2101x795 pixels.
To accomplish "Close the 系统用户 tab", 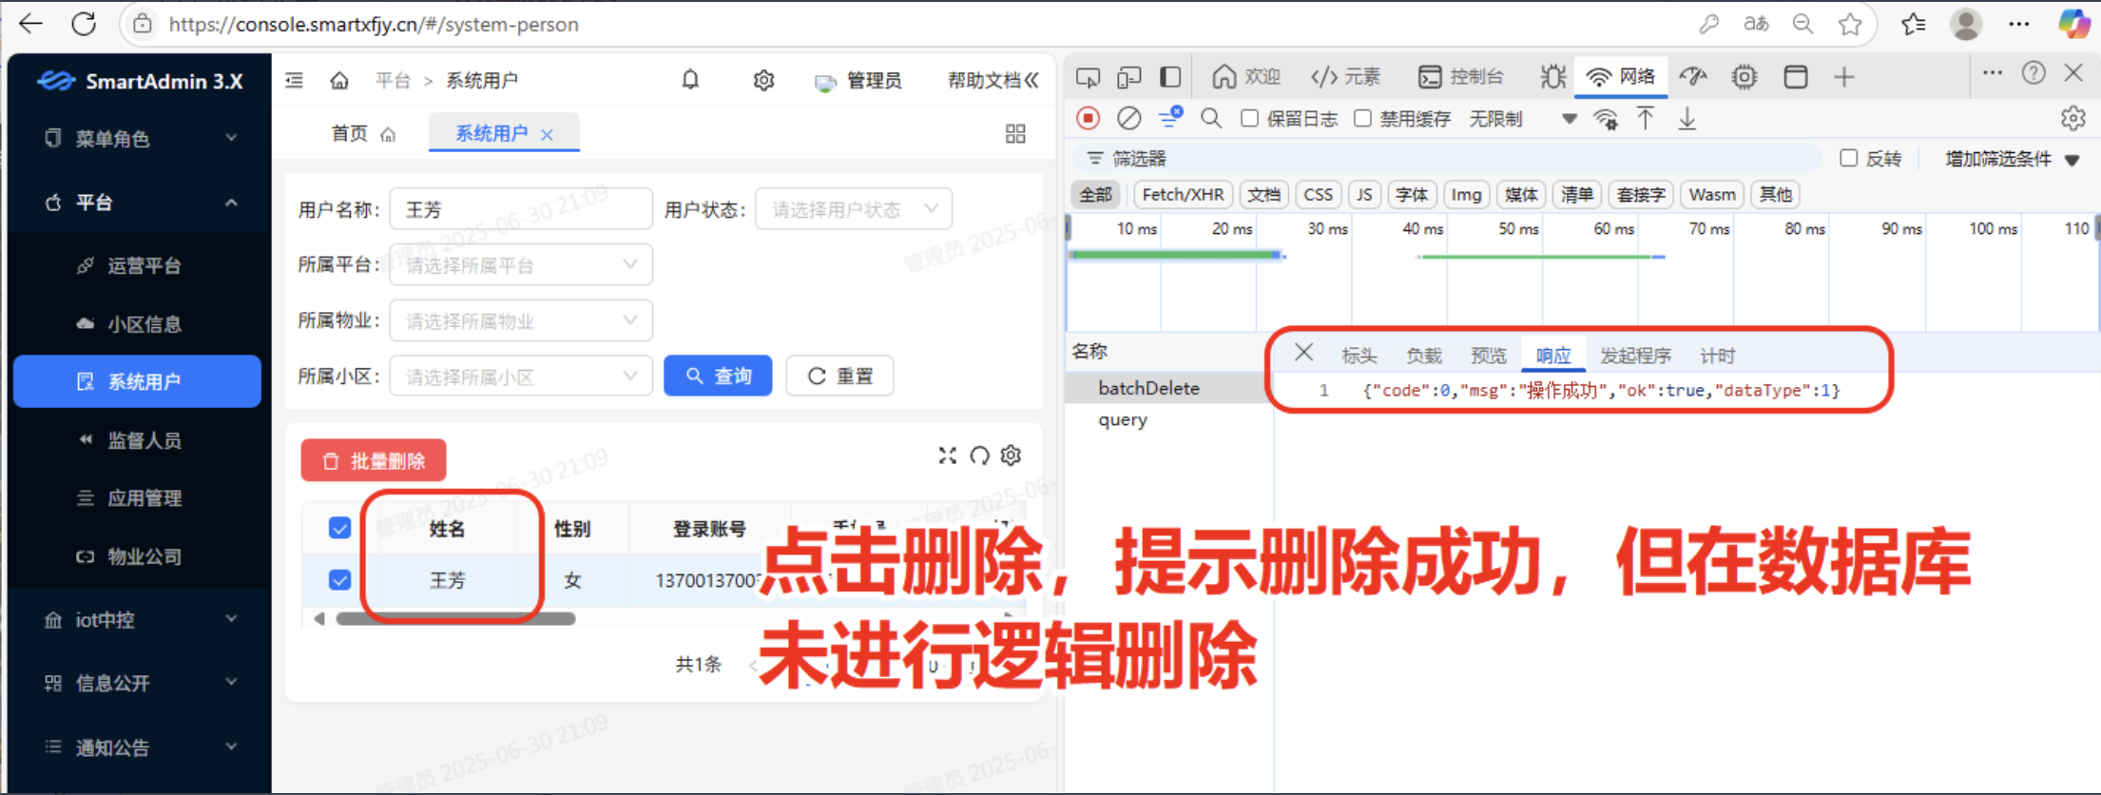I will 547,135.
